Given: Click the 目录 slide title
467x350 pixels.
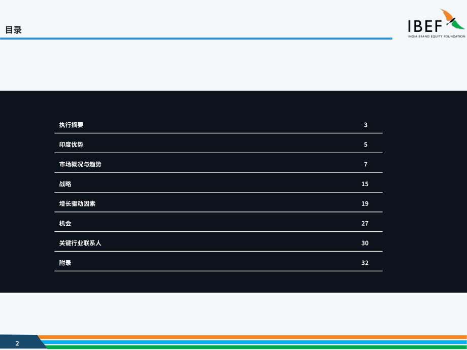Looking at the screenshot, I should [x=13, y=30].
